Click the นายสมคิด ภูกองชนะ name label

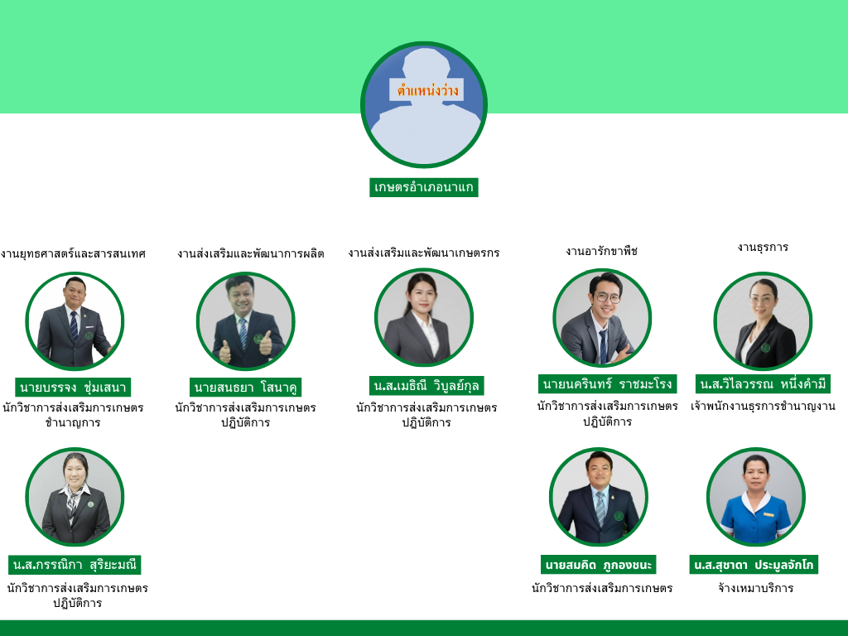[598, 565]
